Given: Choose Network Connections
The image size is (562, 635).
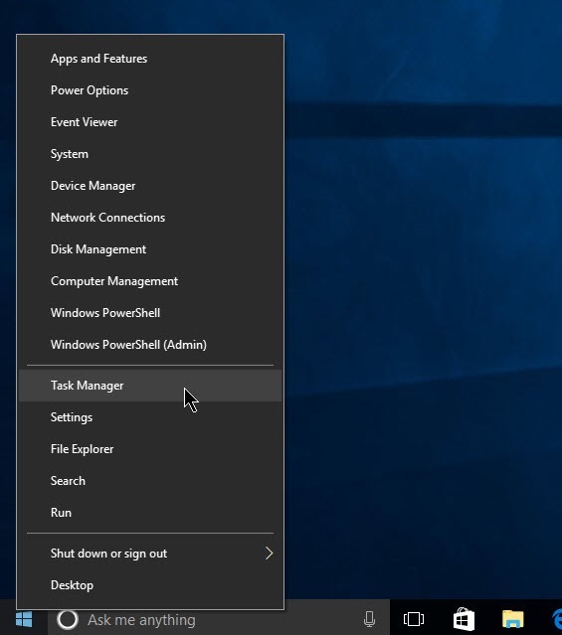Looking at the screenshot, I should point(150,218).
